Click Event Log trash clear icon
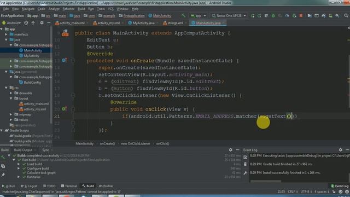350x197 pixels. coord(246,164)
